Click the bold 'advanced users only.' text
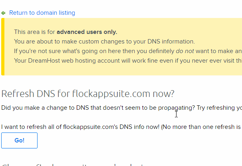 pyautogui.click(x=87, y=32)
